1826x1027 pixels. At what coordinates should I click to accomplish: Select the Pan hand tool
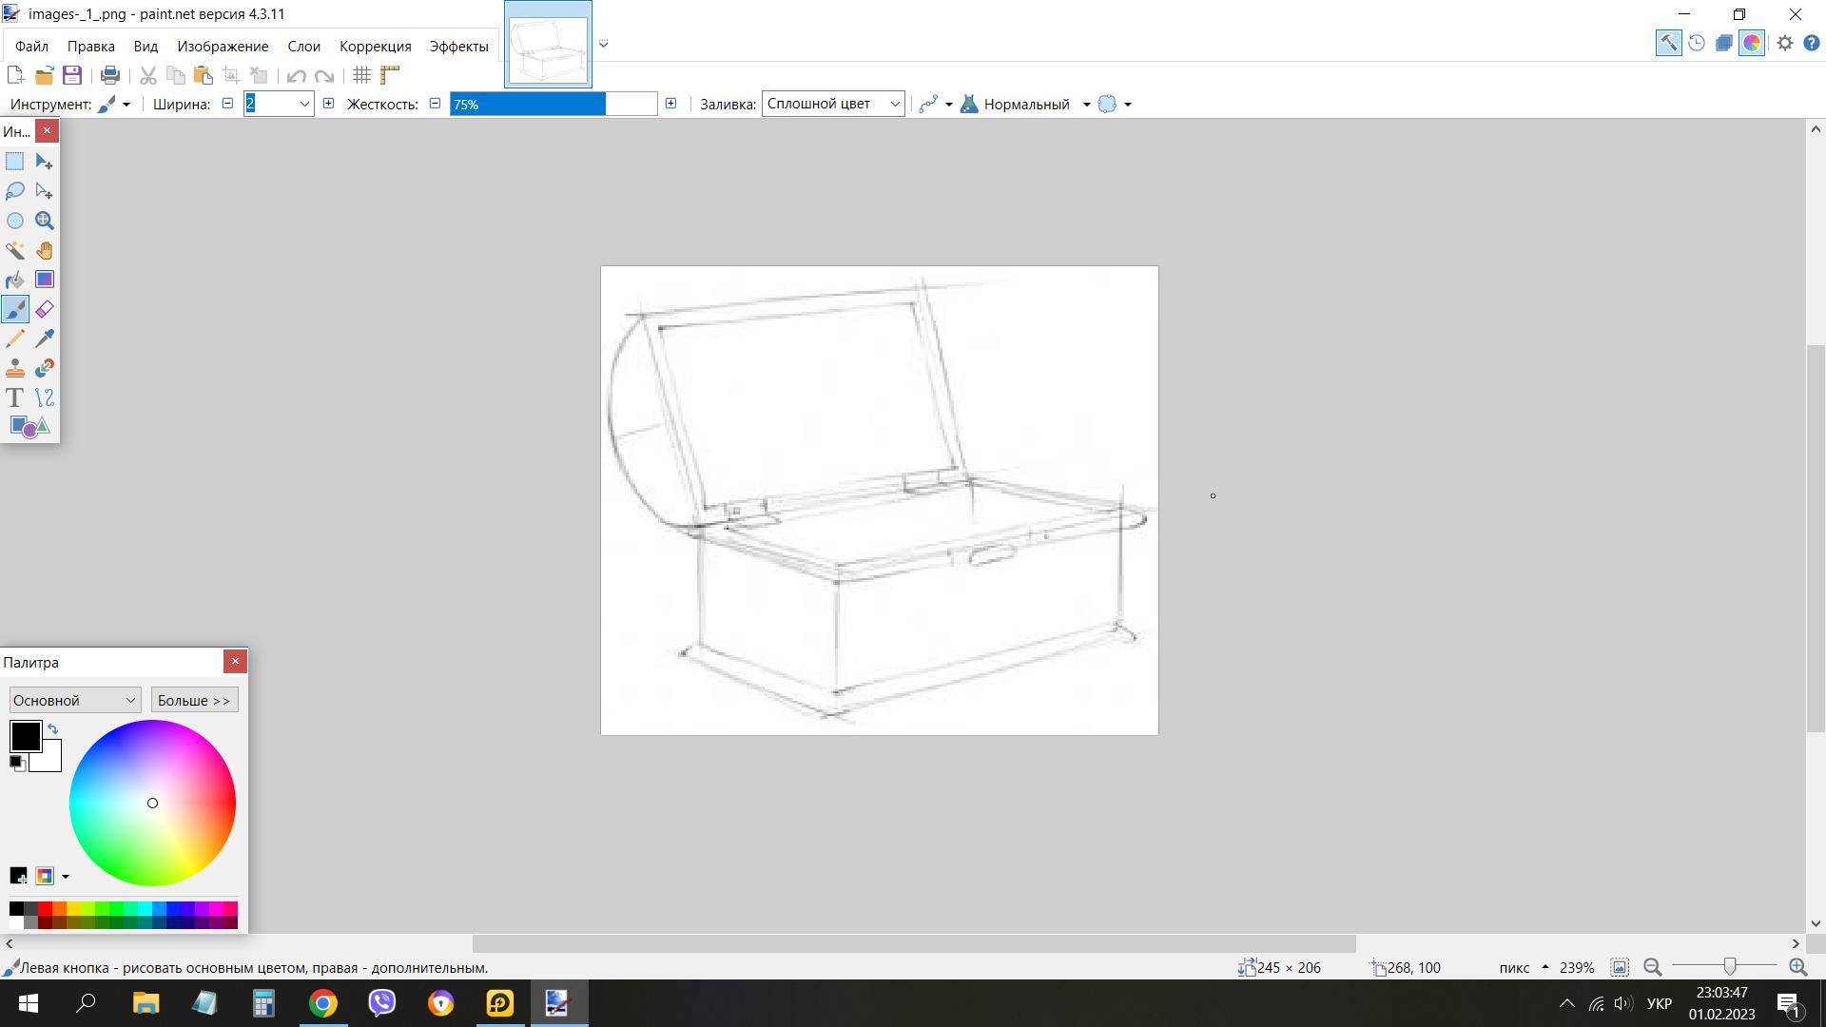(x=45, y=250)
